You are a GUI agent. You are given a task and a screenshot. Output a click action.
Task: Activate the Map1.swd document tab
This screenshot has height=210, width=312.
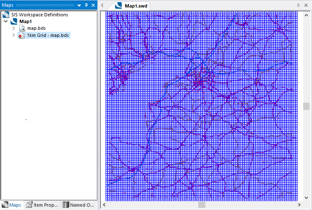pyautogui.click(x=132, y=5)
